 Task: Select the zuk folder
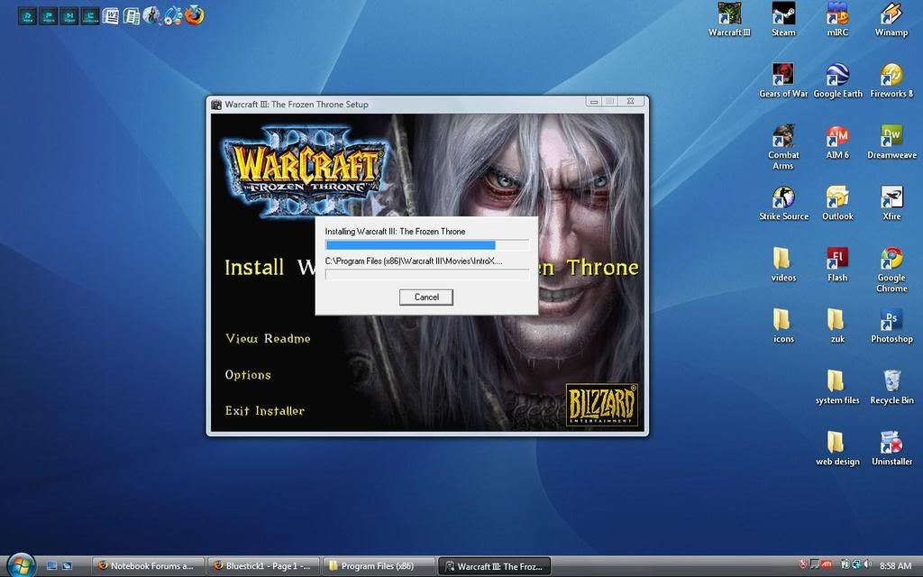click(837, 325)
